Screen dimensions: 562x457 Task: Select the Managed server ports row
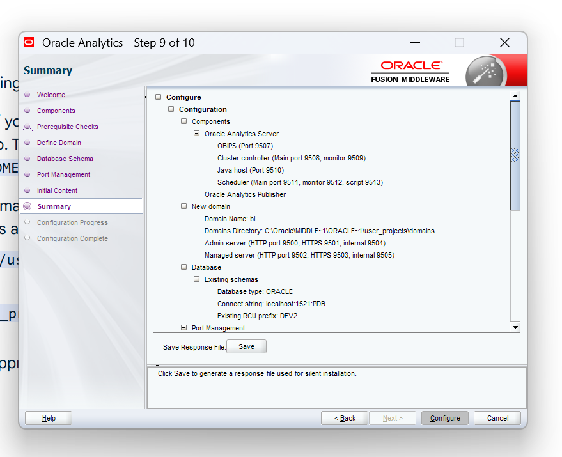point(299,255)
